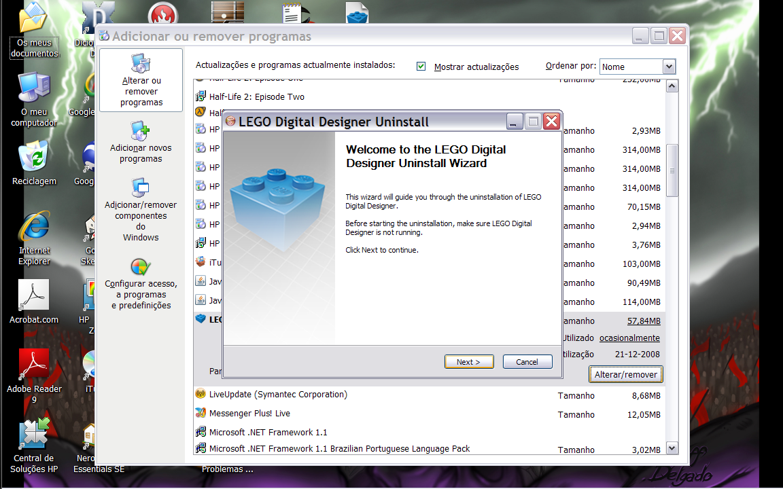This screenshot has width=783, height=489.
Task: Toggle Mostrar actualizações checkbox
Action: click(421, 67)
